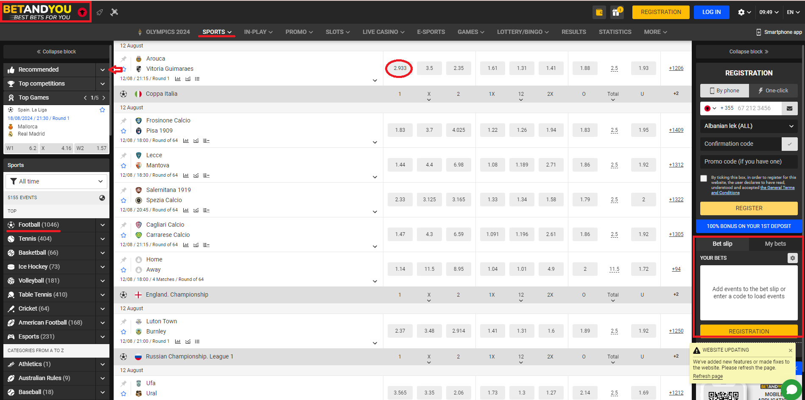Favorite the Lecce vs Mantova match star
Viewport: 805px width, 400px height.
coord(123,166)
